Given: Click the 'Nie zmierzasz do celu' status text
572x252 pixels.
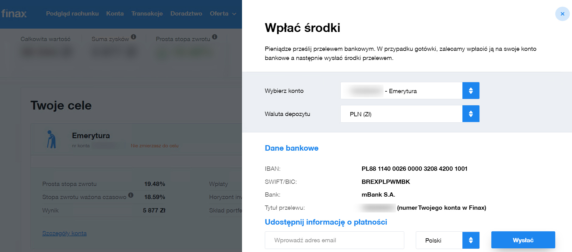Looking at the screenshot, I should [155, 146].
